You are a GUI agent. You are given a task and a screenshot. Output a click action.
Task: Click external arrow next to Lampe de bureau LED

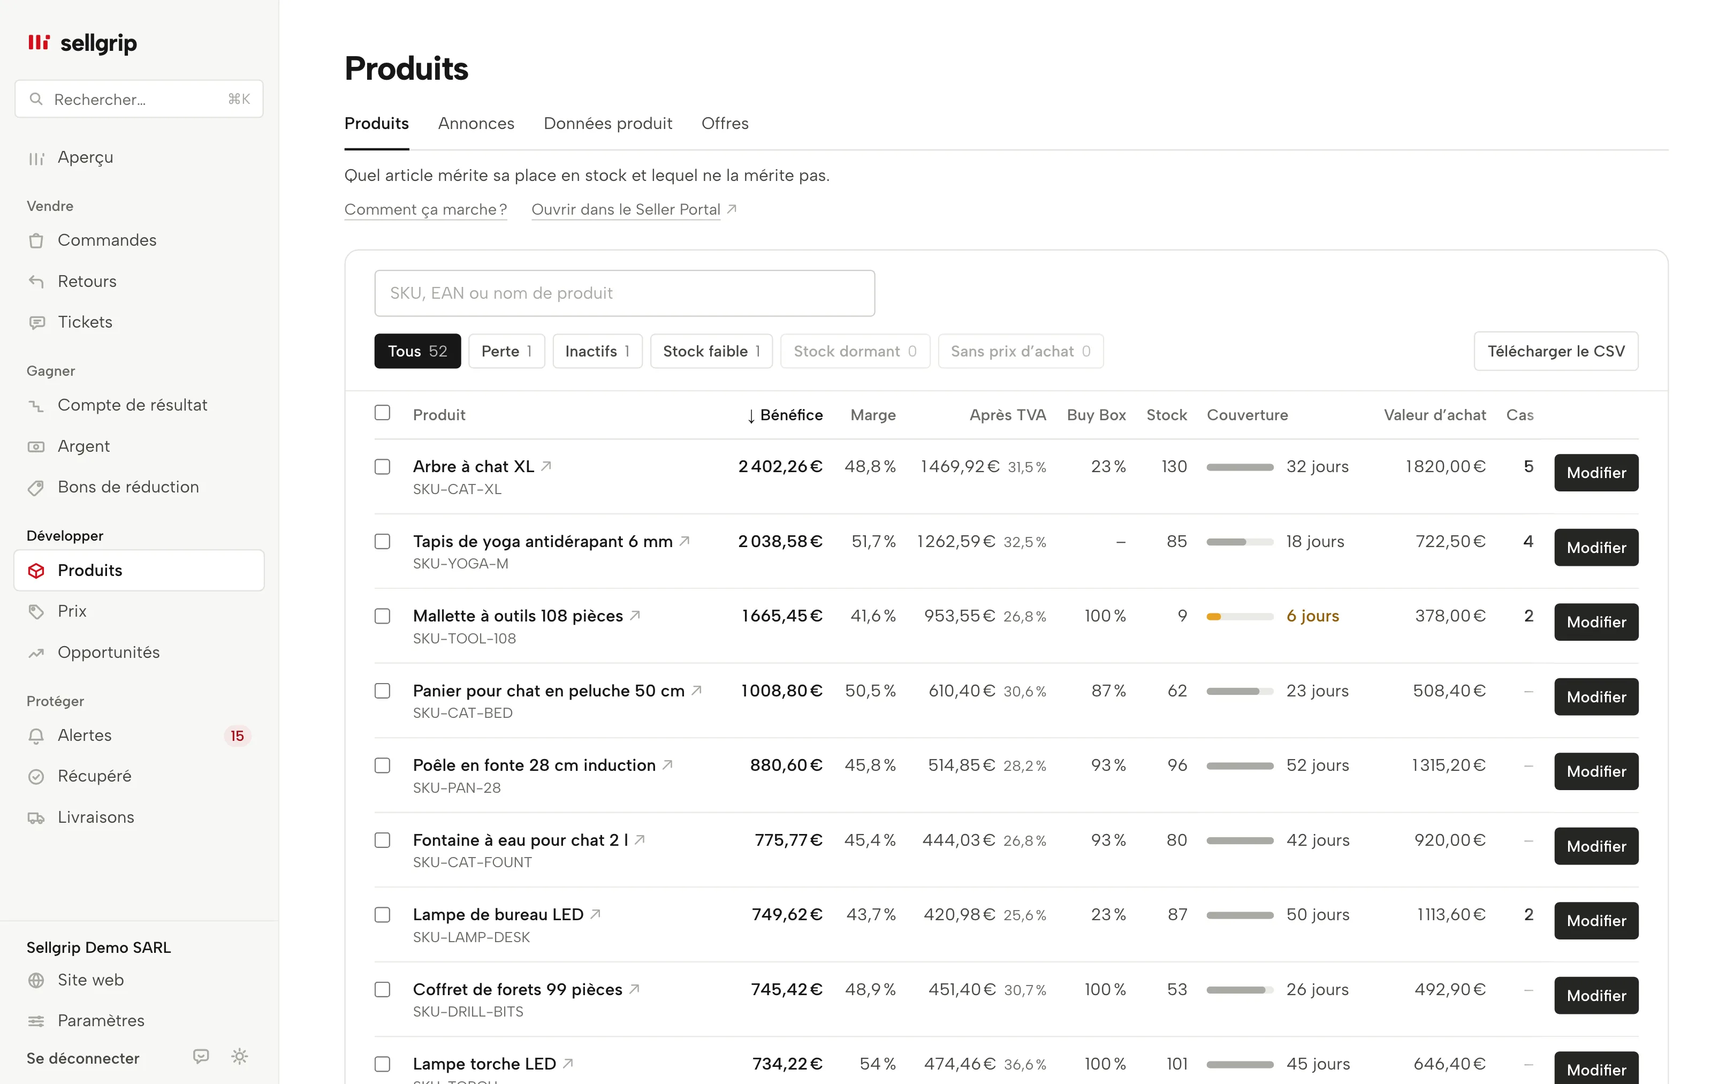[x=595, y=914]
